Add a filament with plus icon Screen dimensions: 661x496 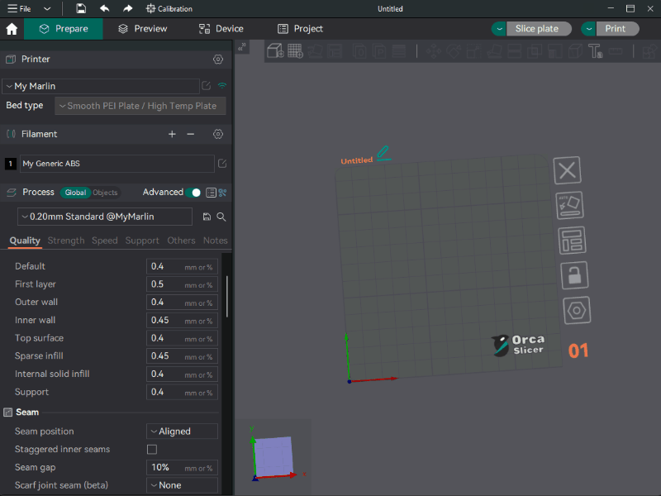coord(172,134)
